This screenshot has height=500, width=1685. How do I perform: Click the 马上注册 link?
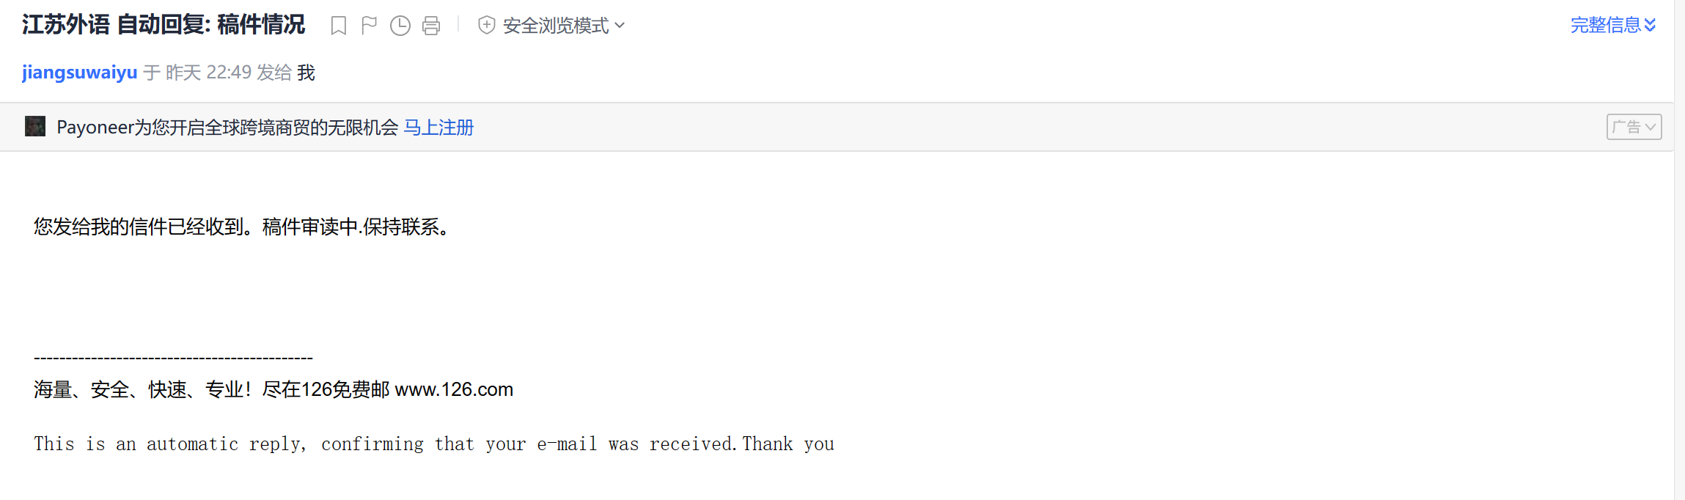(438, 128)
